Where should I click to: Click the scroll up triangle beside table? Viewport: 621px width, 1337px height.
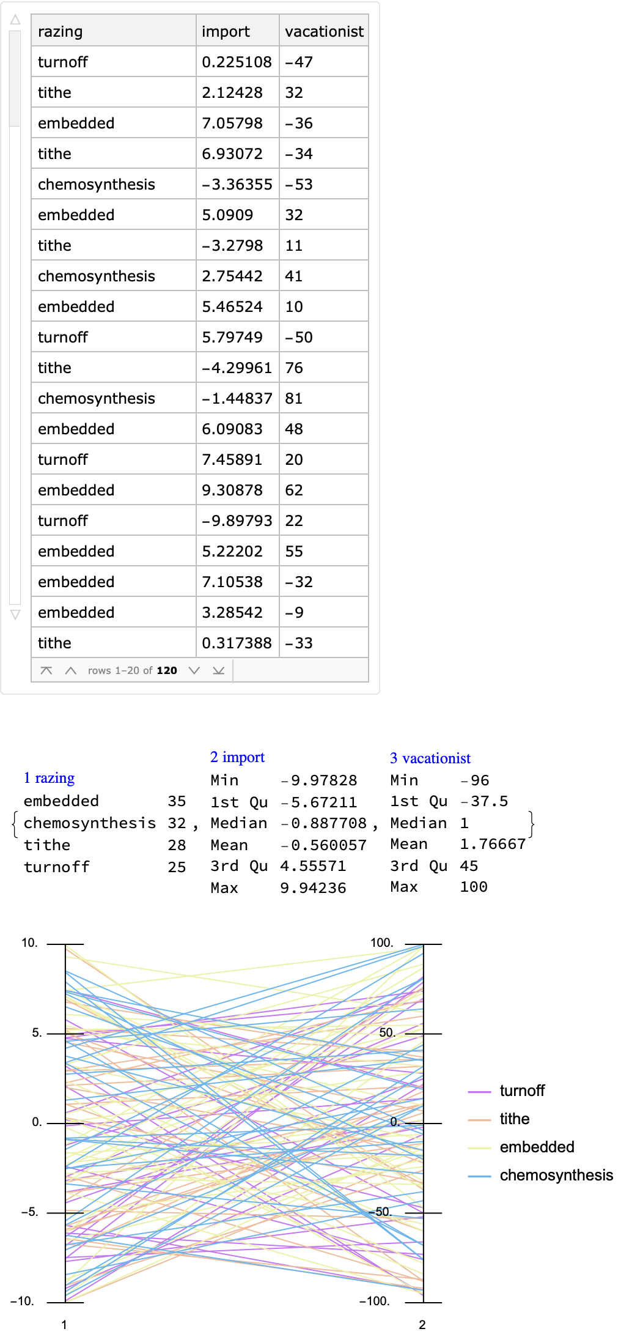click(x=15, y=20)
